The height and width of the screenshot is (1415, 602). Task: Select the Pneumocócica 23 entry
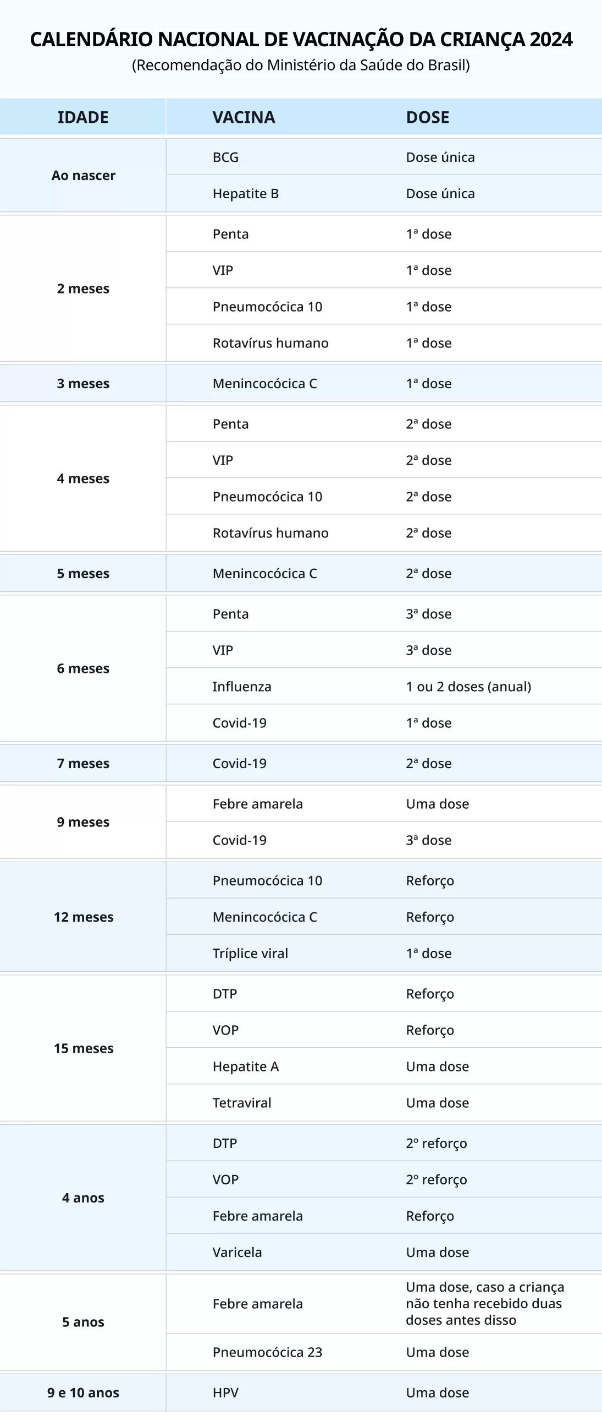[x=267, y=1352]
